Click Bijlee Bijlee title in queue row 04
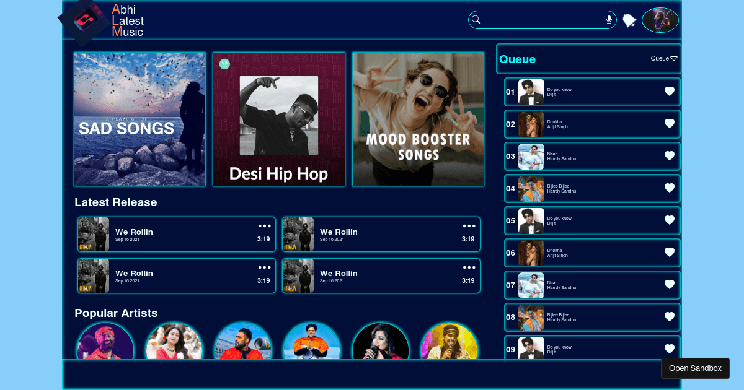This screenshot has height=390, width=744. [558, 186]
